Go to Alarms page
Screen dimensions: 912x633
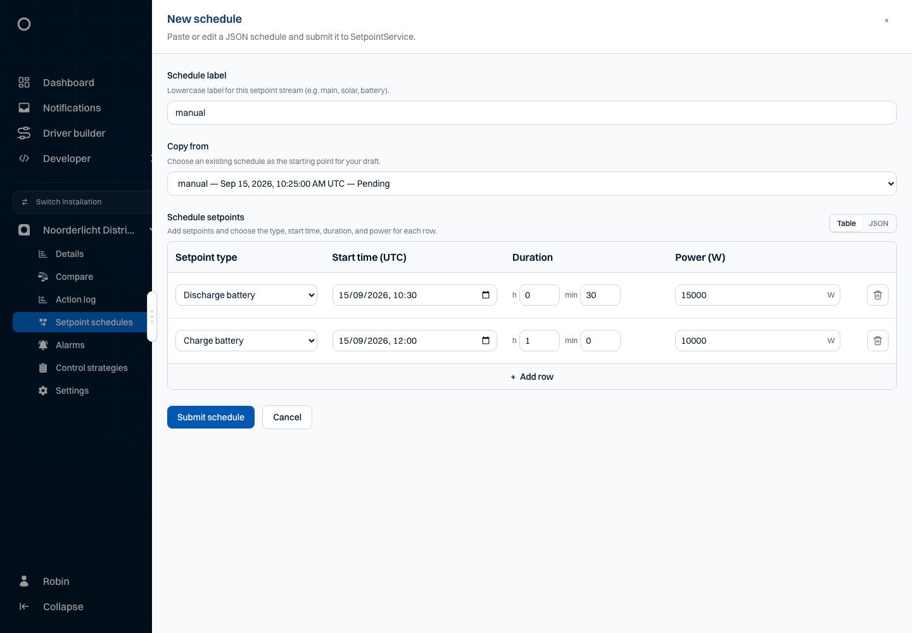[70, 345]
